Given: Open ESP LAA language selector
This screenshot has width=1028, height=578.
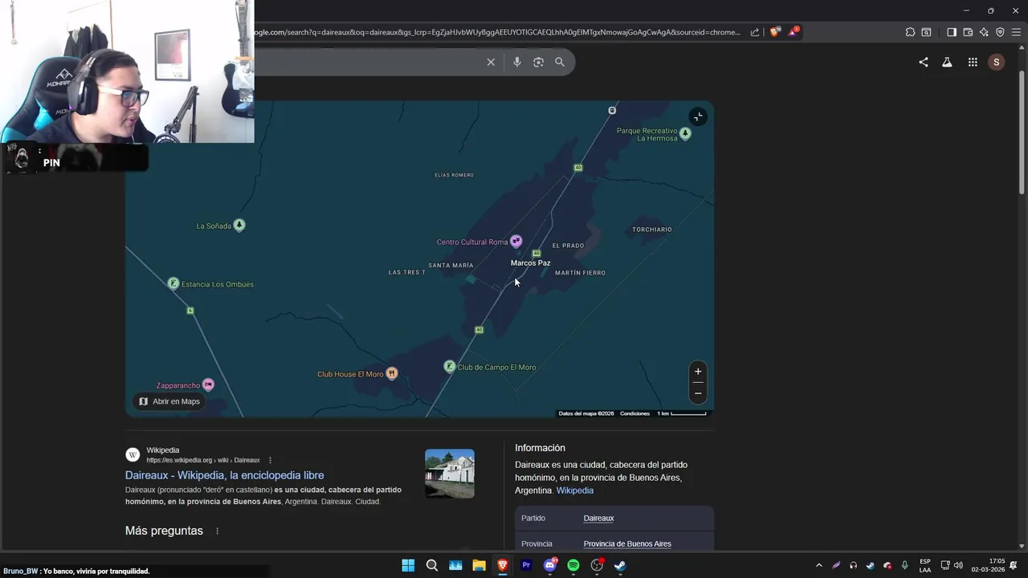Looking at the screenshot, I should tap(925, 565).
